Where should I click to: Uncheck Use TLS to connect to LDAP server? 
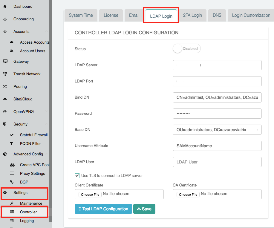[x=77, y=176]
